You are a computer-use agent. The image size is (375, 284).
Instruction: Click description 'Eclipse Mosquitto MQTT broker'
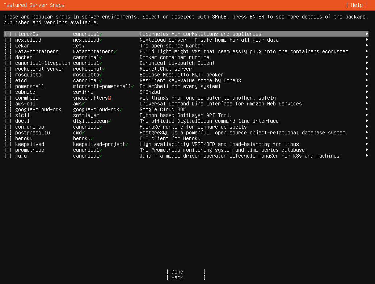coord(181,75)
